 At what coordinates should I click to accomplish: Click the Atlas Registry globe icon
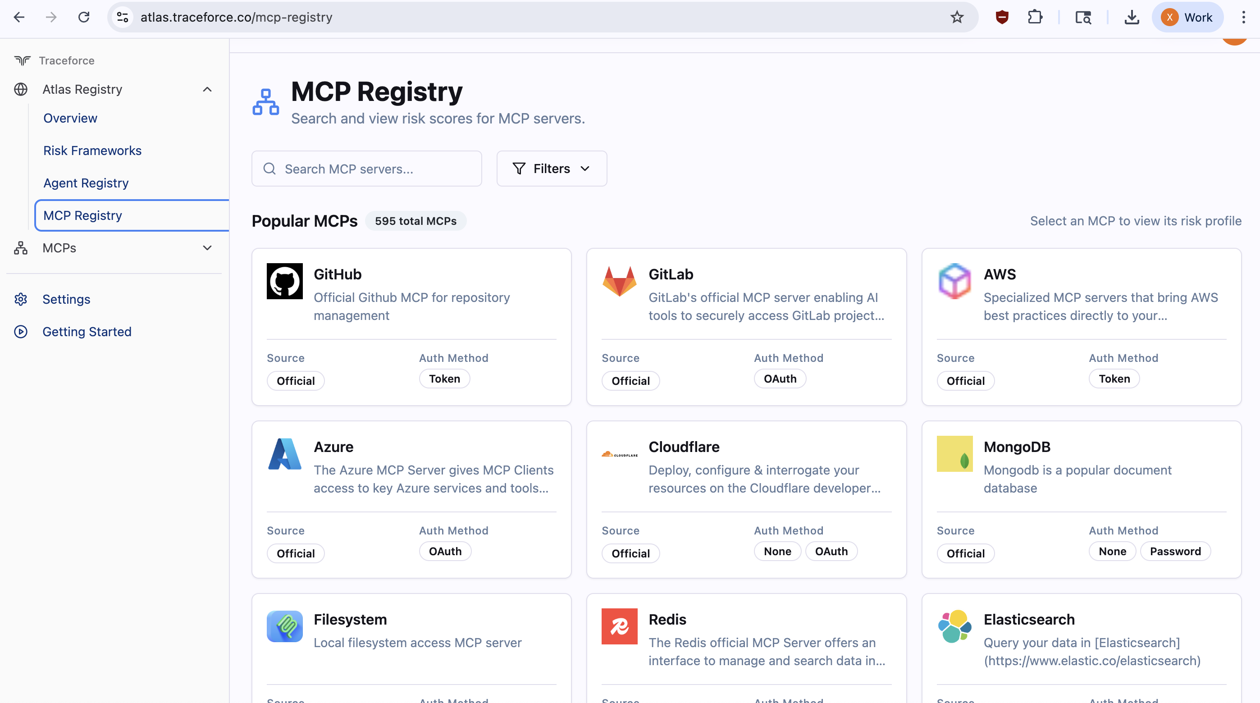click(21, 89)
